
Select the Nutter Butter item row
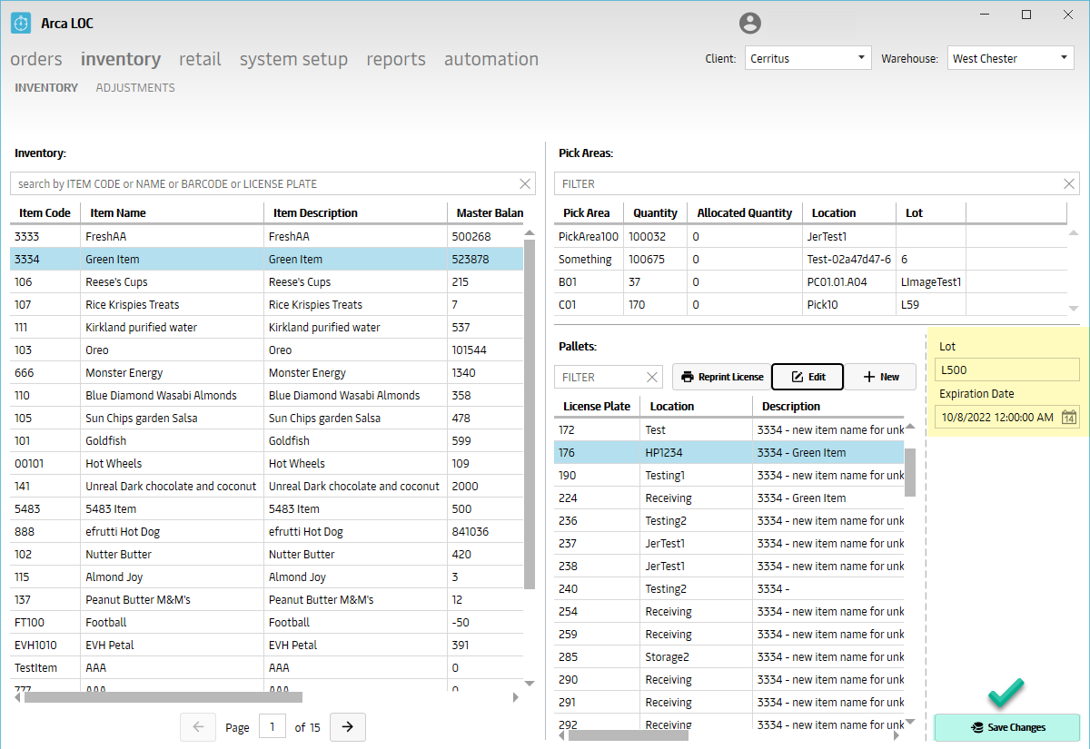click(267, 555)
